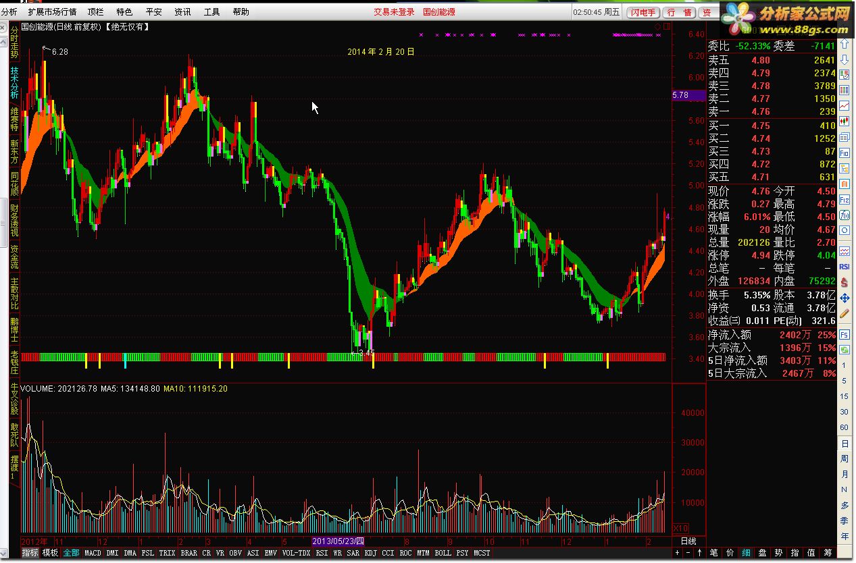Screen dimensions: 856x563
Task: Switch to 势 tab in quote panel
Action: click(778, 553)
